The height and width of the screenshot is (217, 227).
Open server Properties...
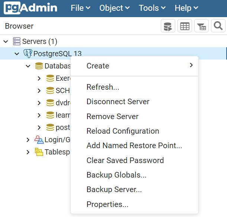click(134, 204)
